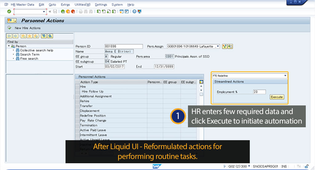The image size is (315, 170).
Task: Click the blue Help question mark icon
Action: 134,11
